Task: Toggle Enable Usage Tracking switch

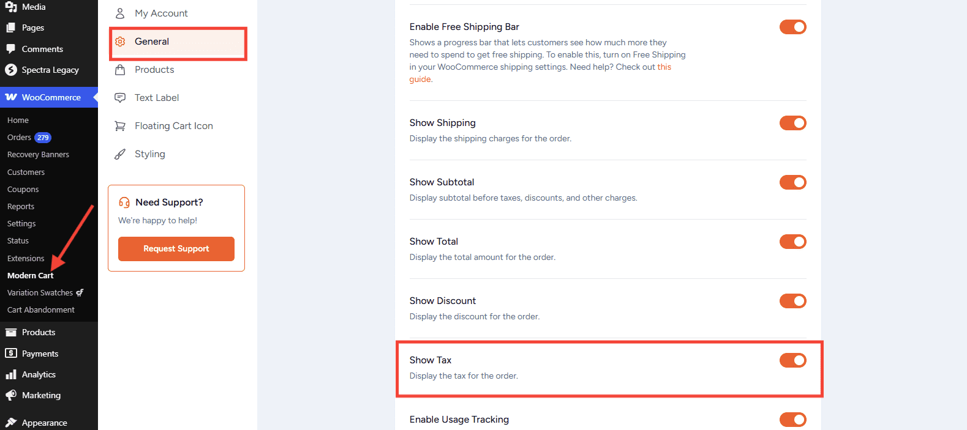Action: (x=792, y=420)
